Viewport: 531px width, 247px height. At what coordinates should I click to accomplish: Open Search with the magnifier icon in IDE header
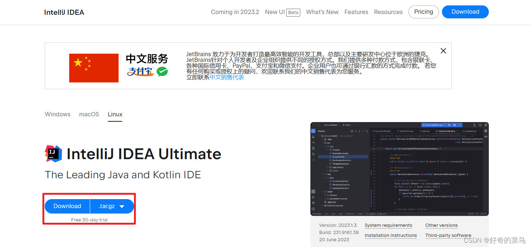pyautogui.click(x=480, y=125)
